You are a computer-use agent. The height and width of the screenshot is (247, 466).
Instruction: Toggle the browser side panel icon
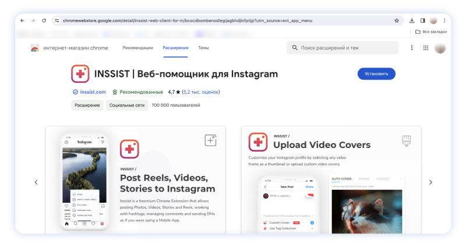pos(423,20)
